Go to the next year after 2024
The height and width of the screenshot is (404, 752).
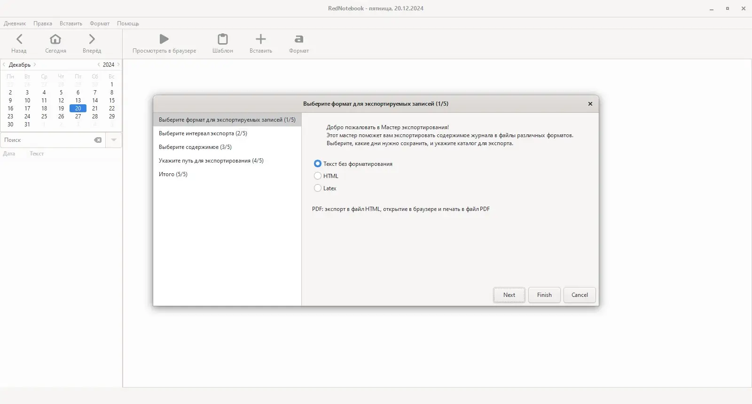click(x=118, y=65)
